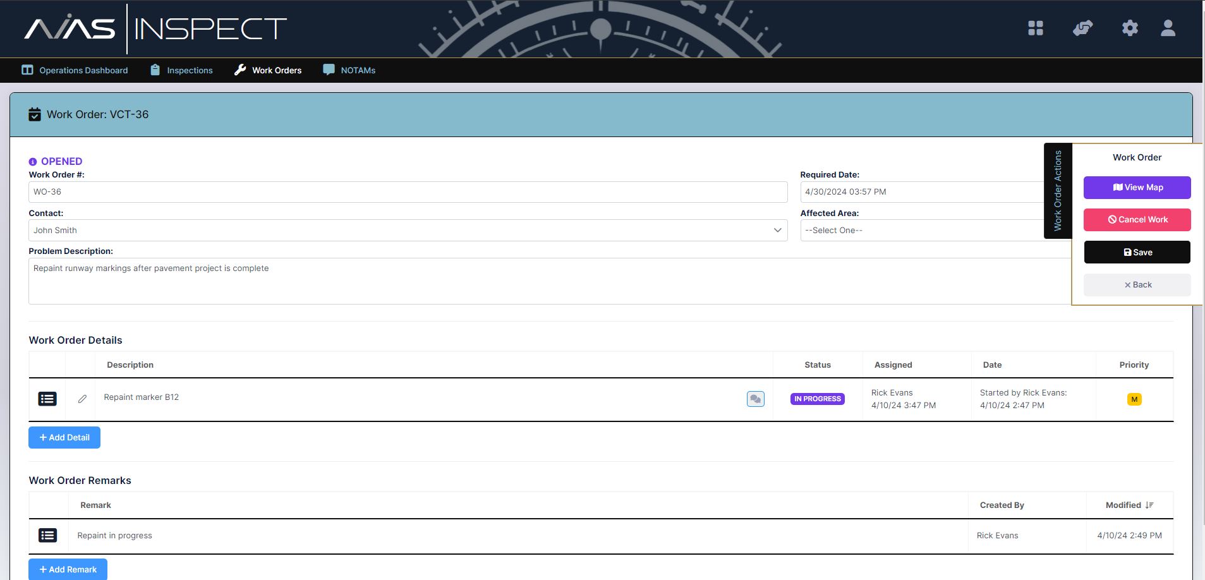Click the list icon beside Repaint in progress remark
The height and width of the screenshot is (580, 1205).
pos(47,535)
